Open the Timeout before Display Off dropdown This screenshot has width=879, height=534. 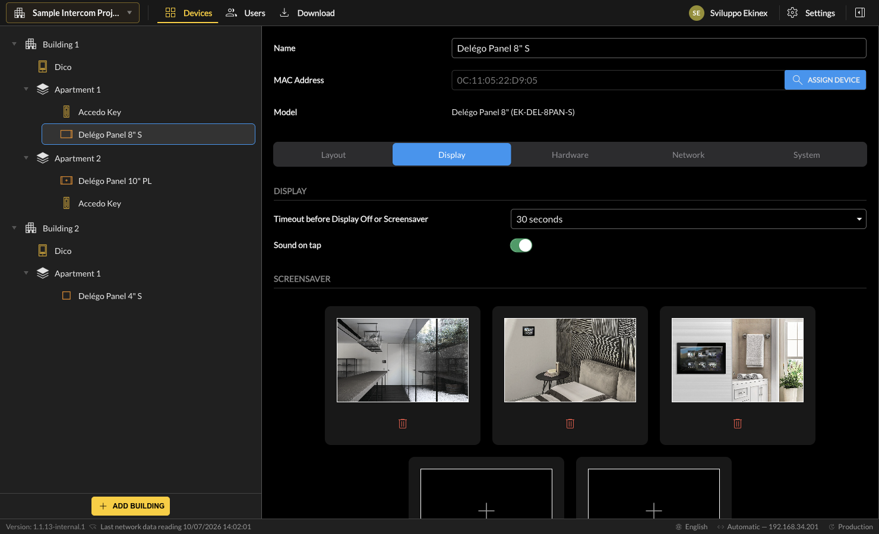point(688,219)
